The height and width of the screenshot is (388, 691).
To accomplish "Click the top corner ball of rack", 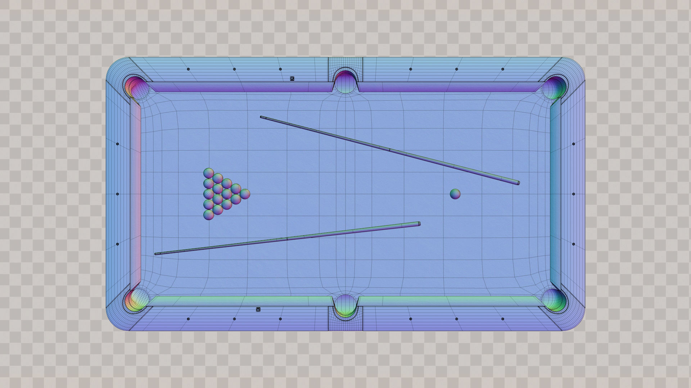I will coord(208,173).
